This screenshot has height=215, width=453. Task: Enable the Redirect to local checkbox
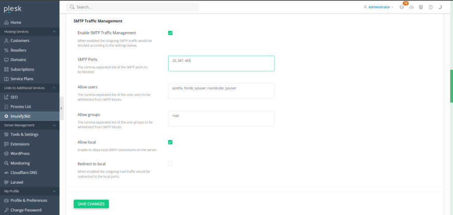pyautogui.click(x=170, y=164)
